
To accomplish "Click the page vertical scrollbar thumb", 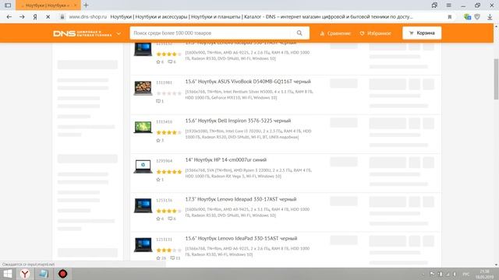I will (496, 79).
